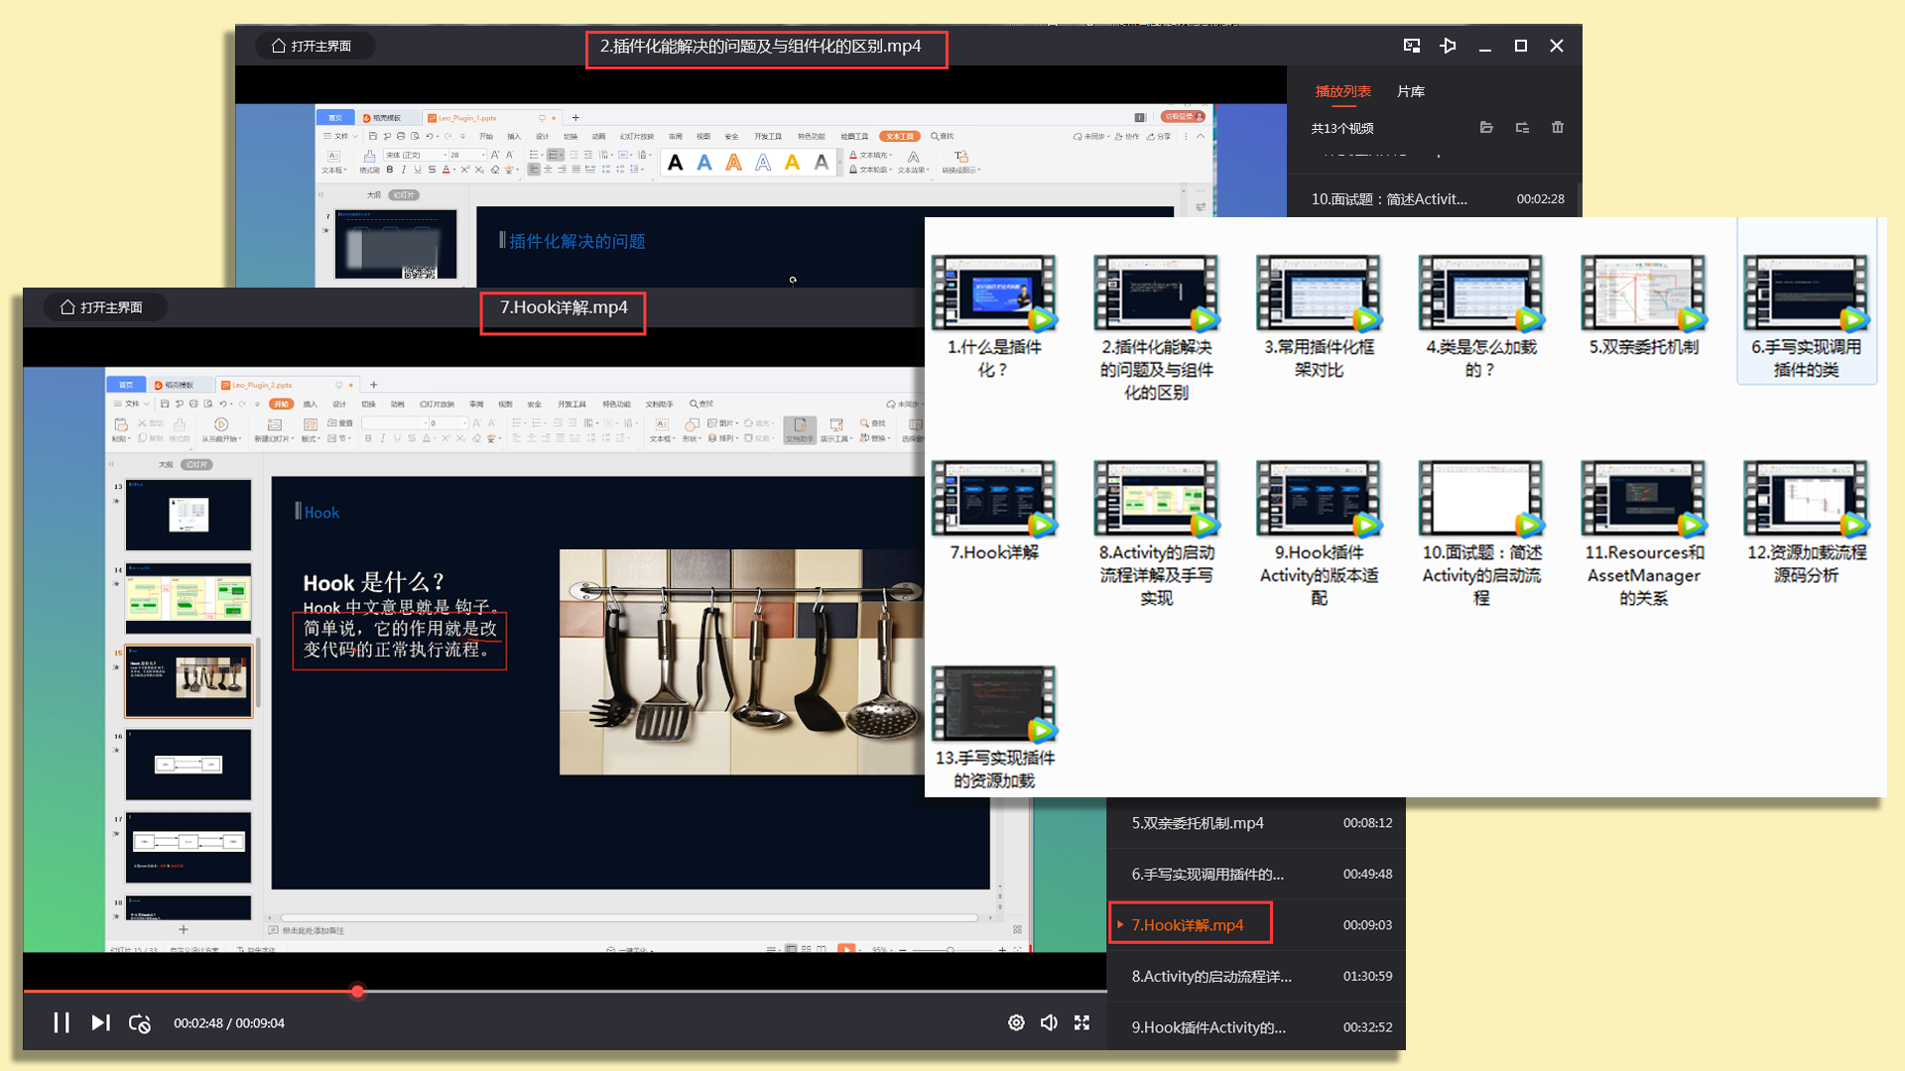Screen dimensions: 1905x1071
Task: Play 5.双亲委托机制.mp4 in playlist
Action: pos(1256,823)
